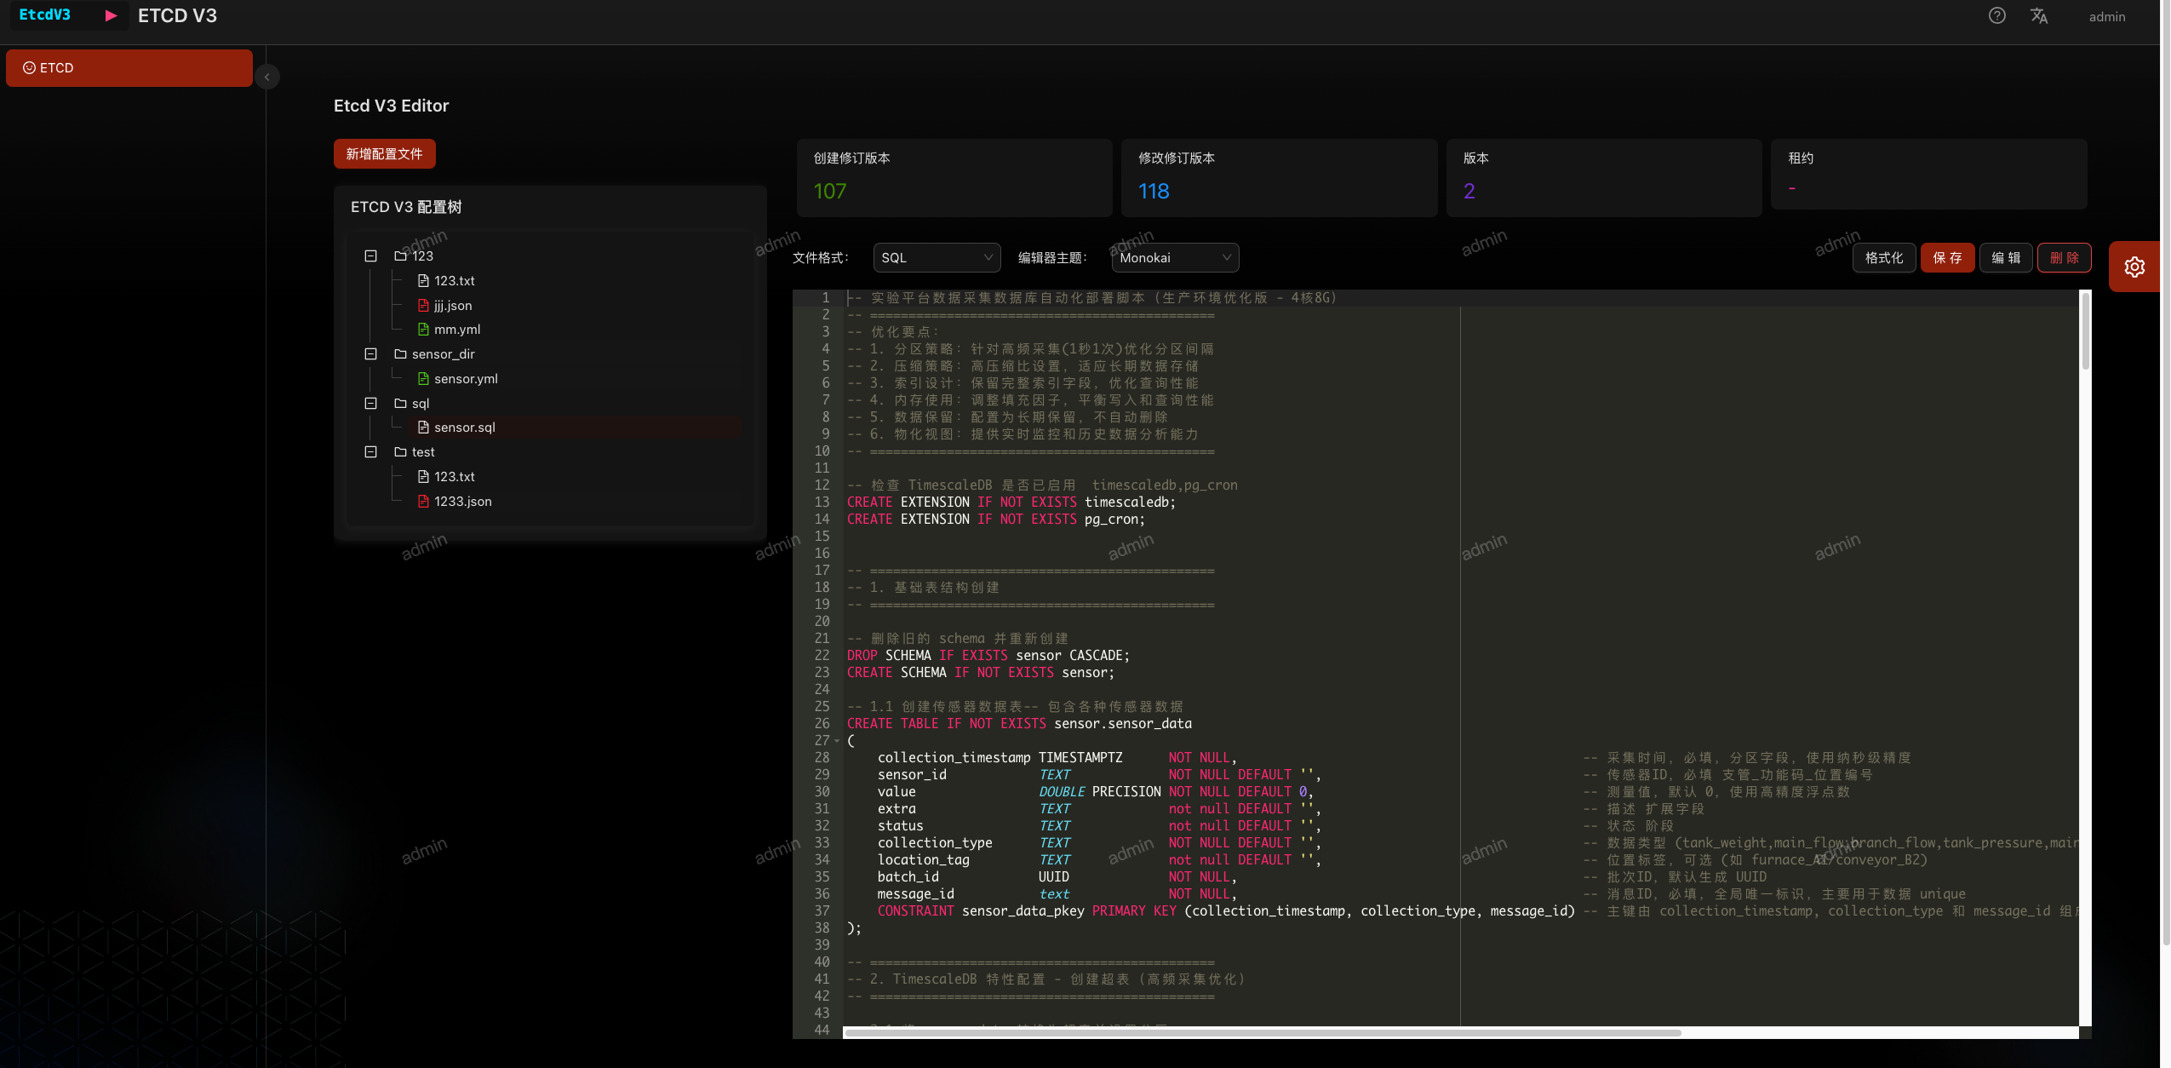2171x1068 pixels.
Task: Click the CREATE TABLE sensor.sensor_data line
Action: [x=1019, y=723]
